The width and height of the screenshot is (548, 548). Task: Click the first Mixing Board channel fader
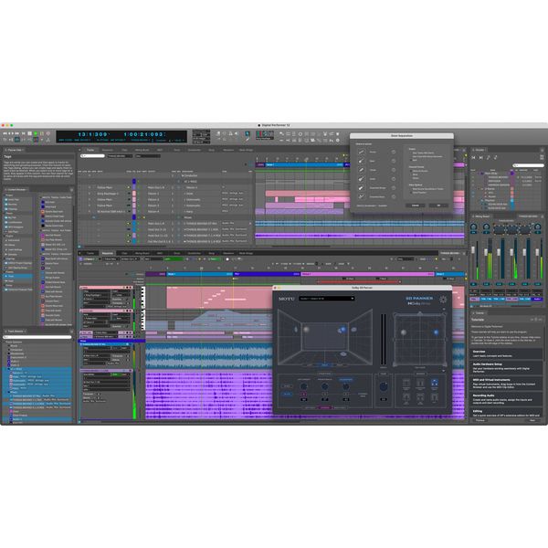[473, 250]
